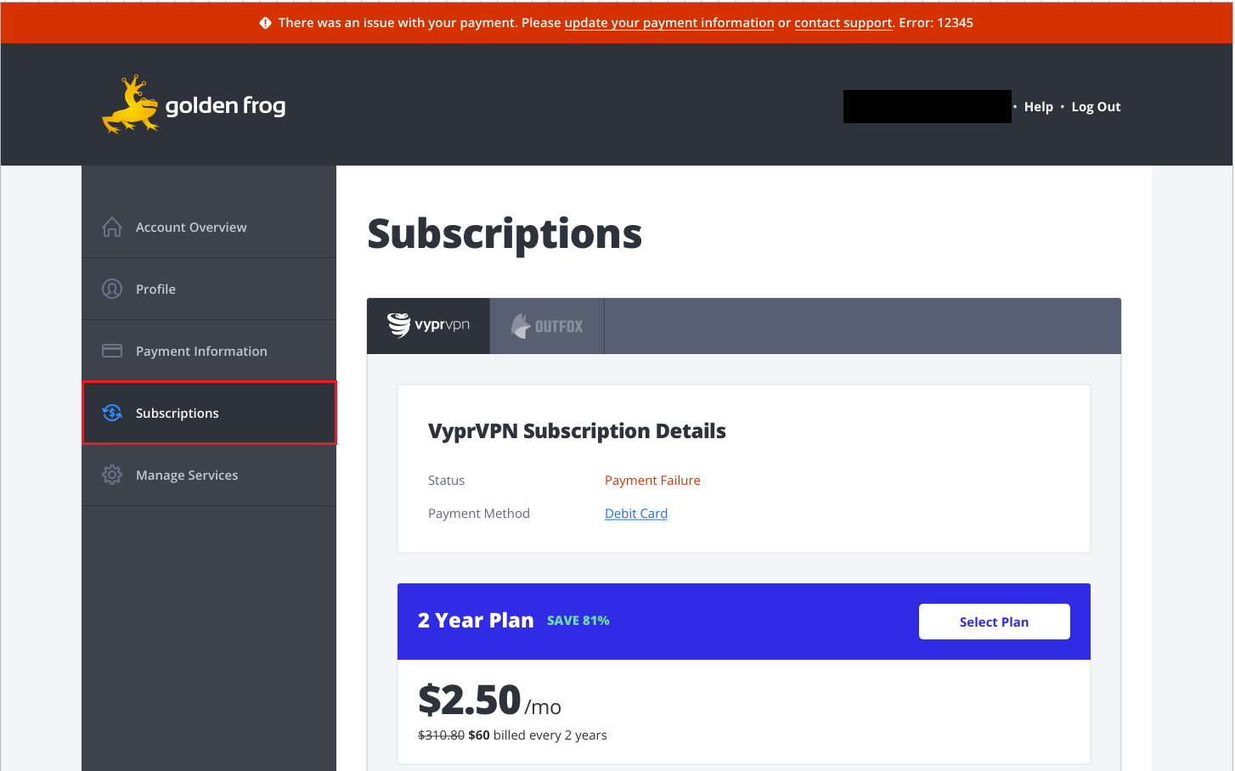Open contact support from the error banner
1235x771 pixels.
(843, 23)
